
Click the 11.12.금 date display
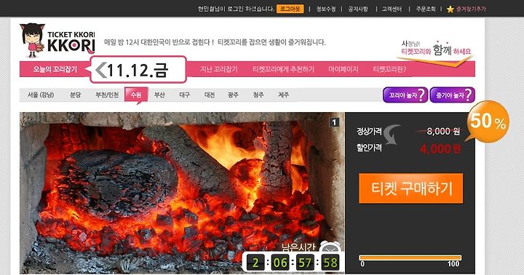(x=138, y=70)
